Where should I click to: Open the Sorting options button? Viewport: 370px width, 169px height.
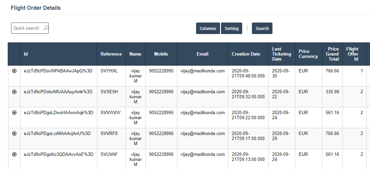[x=231, y=28]
